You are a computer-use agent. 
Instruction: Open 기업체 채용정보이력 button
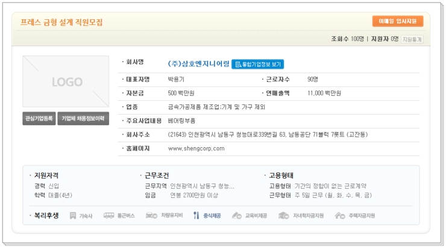coord(83,118)
